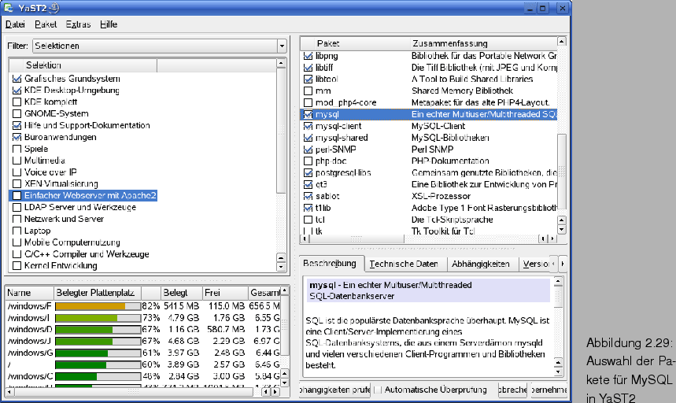
Task: Open the Hilfe menu
Action: tap(109, 24)
